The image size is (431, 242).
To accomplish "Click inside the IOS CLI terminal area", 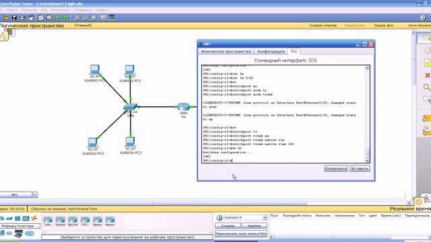I will pos(283,114).
